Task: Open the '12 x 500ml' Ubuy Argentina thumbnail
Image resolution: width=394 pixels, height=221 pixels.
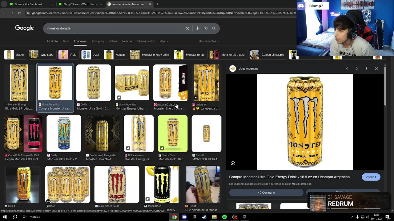Action: 132,83
